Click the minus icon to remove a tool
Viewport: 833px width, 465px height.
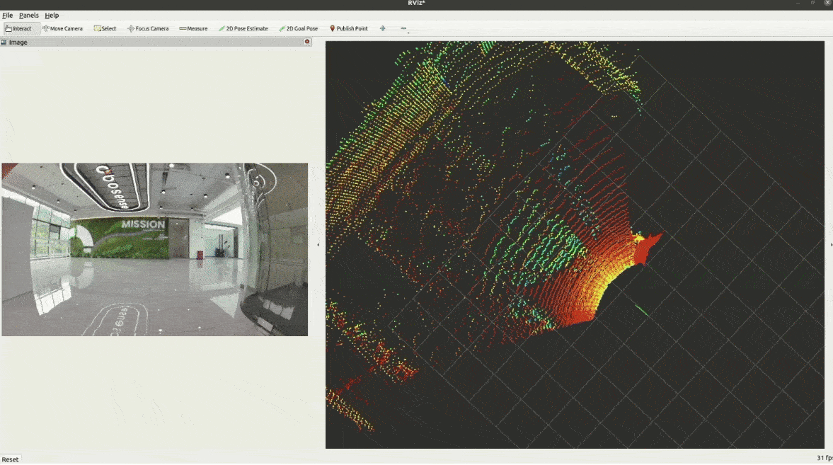pos(403,28)
